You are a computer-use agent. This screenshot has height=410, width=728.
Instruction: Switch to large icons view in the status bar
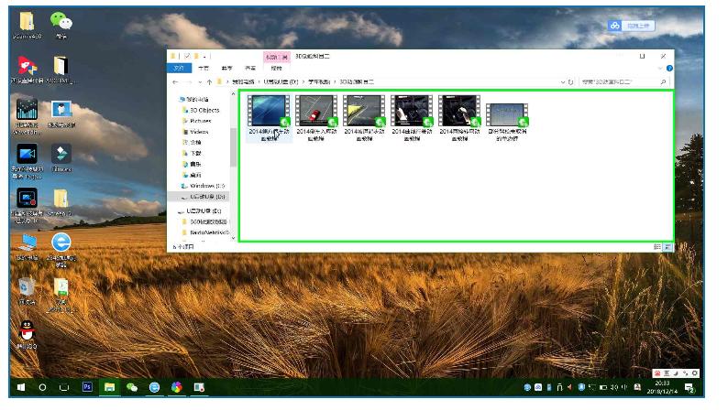(667, 247)
